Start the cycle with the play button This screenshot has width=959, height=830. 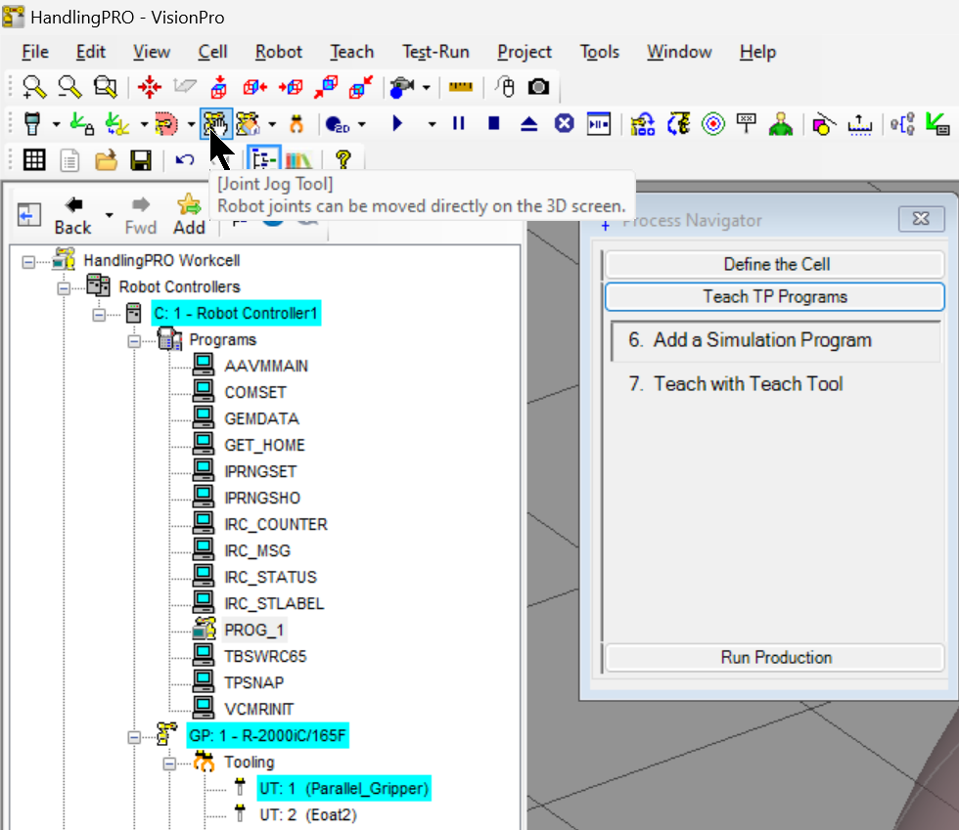click(x=397, y=124)
